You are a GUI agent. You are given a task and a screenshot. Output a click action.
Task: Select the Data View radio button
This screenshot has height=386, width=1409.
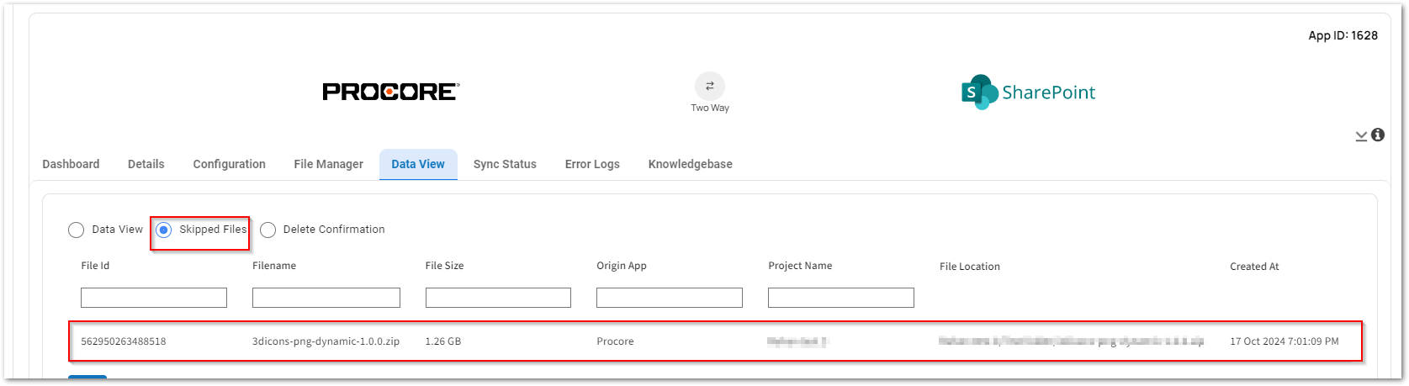point(77,230)
